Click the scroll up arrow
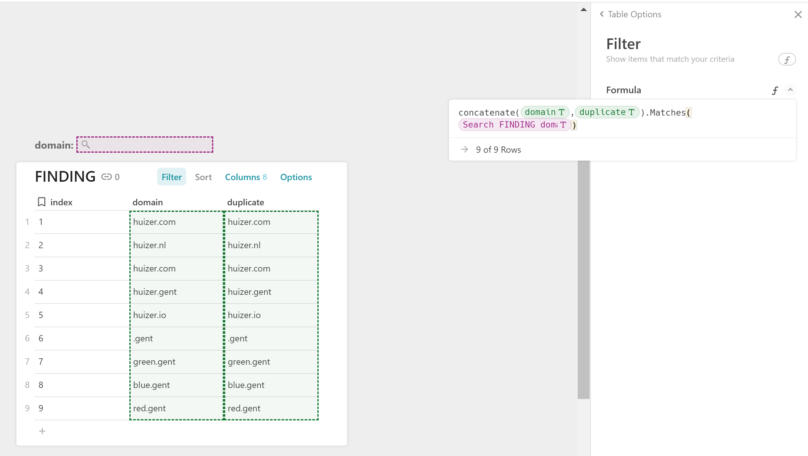Screen dimensions: 808x456 pyautogui.click(x=583, y=10)
